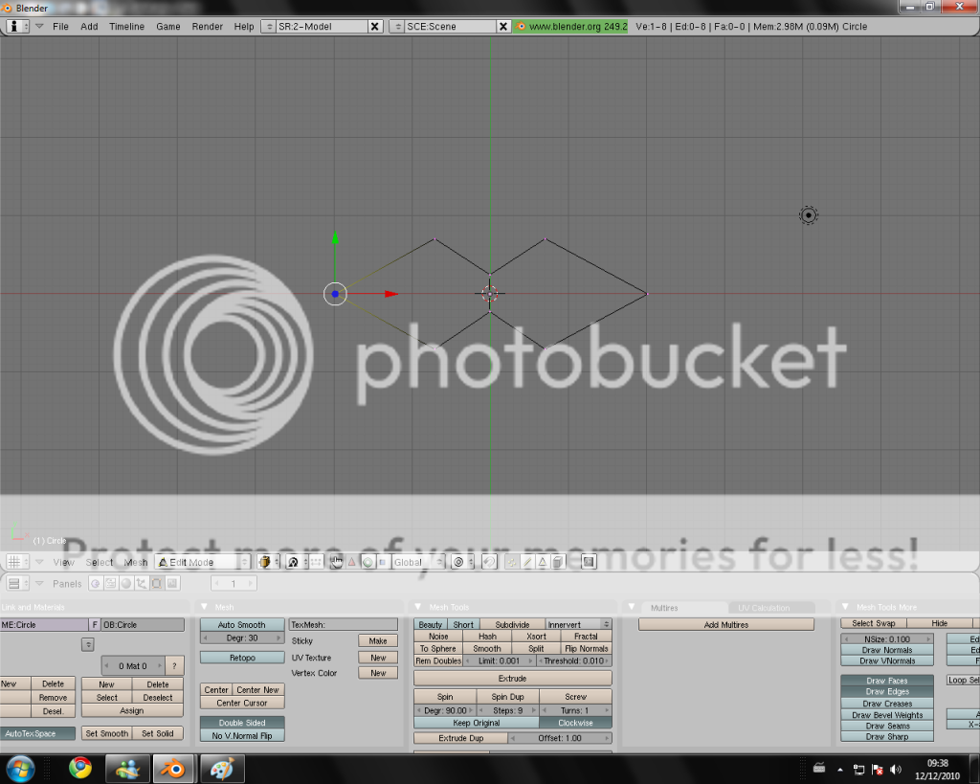980x784 pixels.
Task: Click the Set Smooth button
Action: 107,733
